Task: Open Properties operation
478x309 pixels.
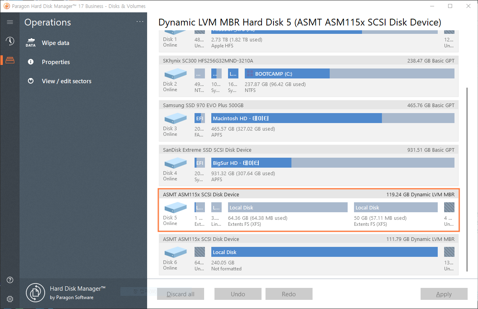Action: (x=56, y=62)
